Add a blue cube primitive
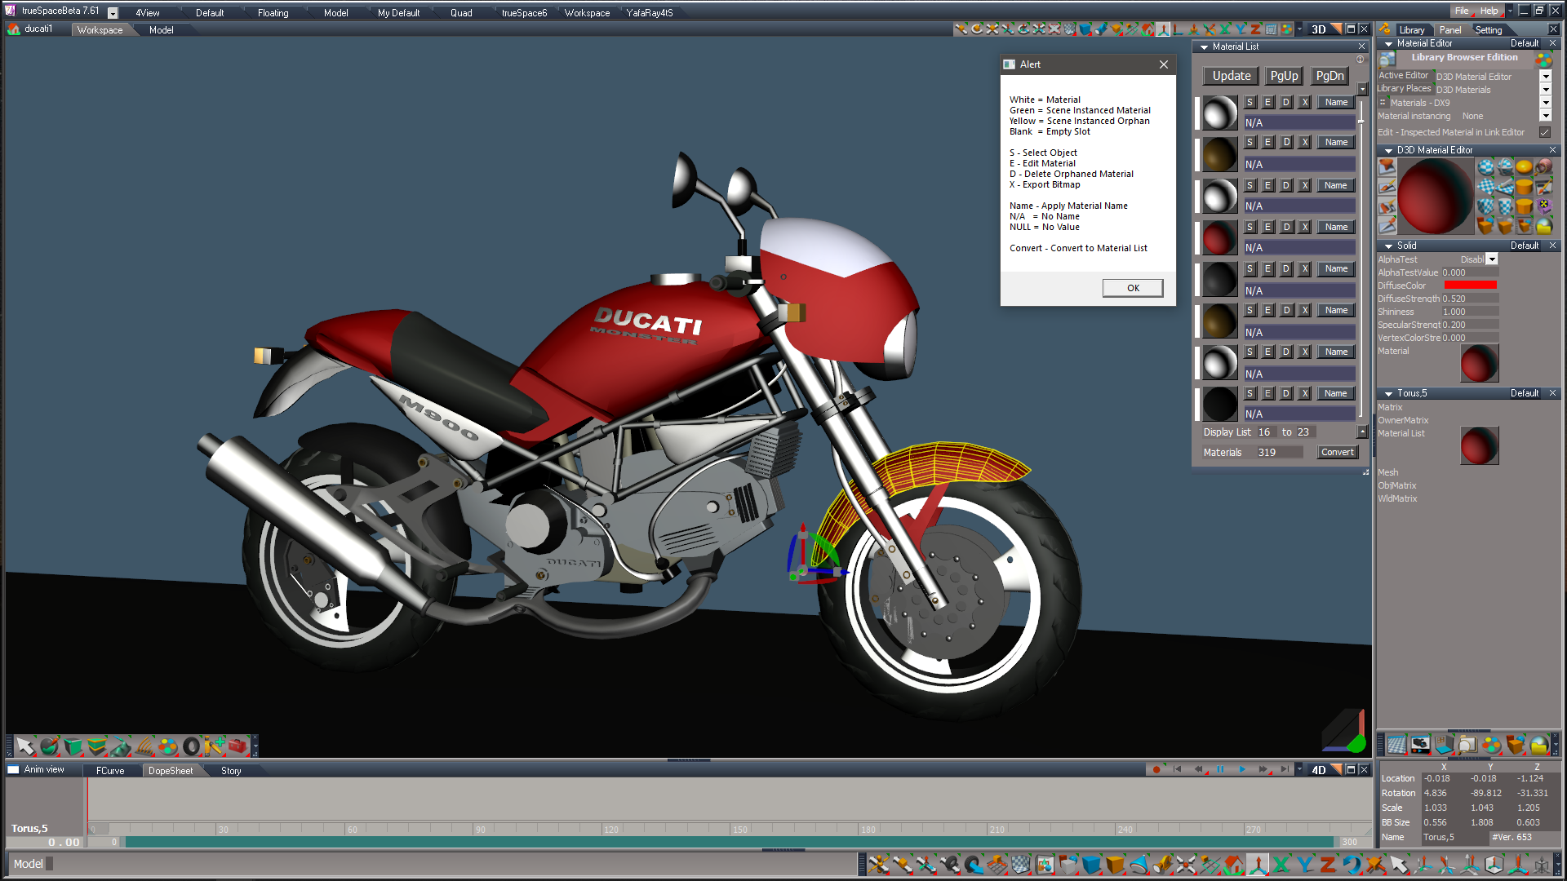The width and height of the screenshot is (1567, 881). 1091,864
